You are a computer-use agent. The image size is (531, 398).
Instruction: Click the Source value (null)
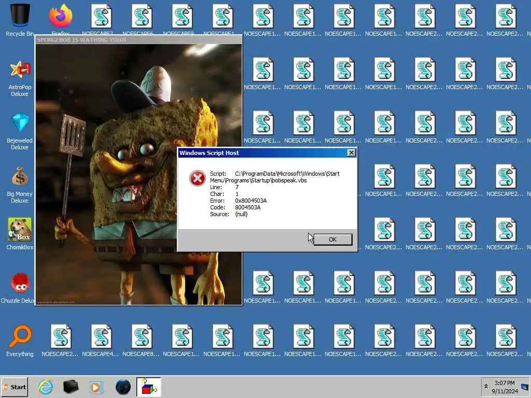click(242, 214)
